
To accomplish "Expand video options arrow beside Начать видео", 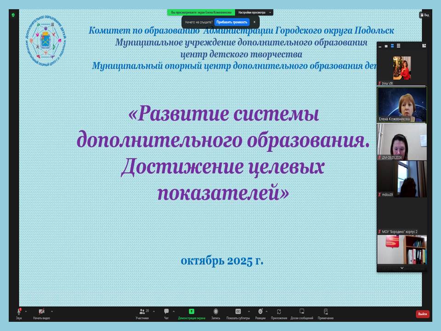I will click(51, 311).
